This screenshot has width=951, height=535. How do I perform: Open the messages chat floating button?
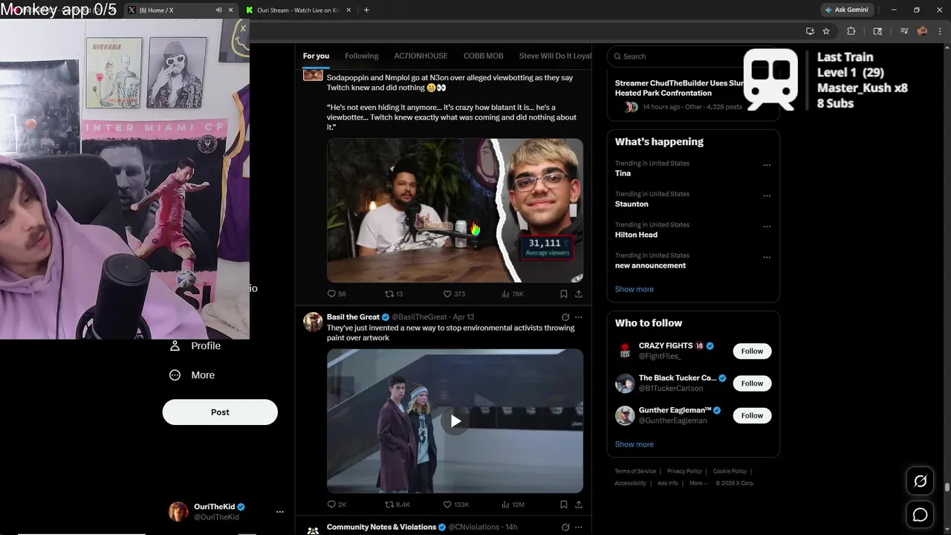click(920, 515)
